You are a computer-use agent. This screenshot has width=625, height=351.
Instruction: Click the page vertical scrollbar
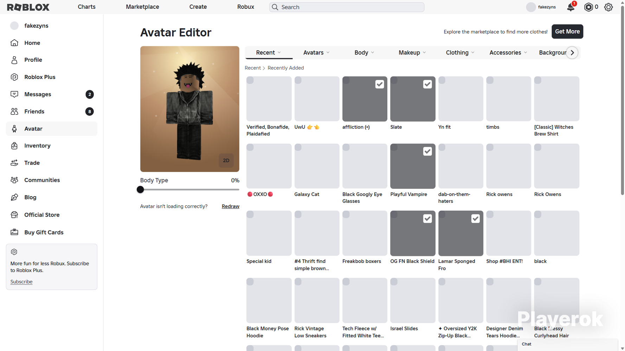point(622,100)
